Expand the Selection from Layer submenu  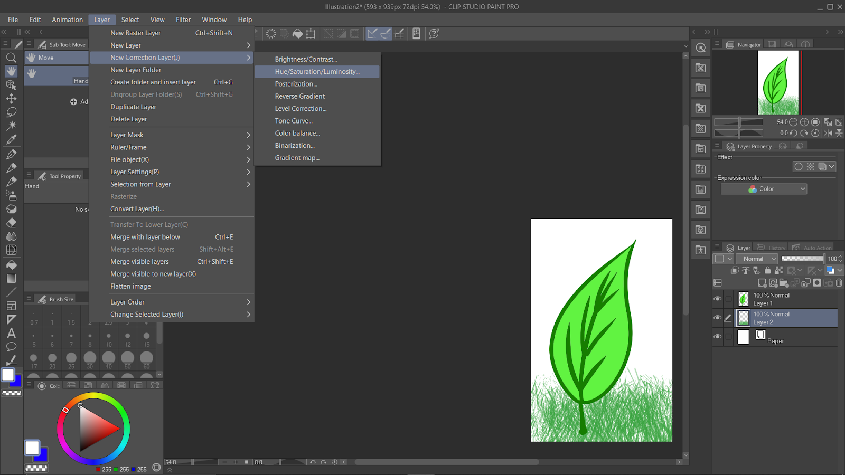point(172,184)
